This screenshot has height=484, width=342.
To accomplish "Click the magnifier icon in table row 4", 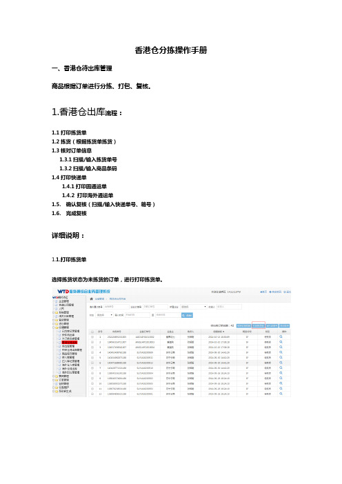I will click(x=281, y=352).
